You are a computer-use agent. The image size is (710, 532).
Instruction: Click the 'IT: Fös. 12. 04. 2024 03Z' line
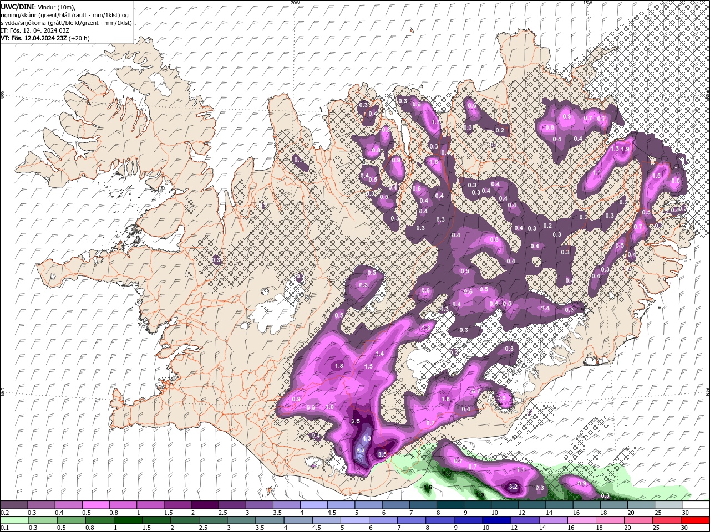coord(35,30)
